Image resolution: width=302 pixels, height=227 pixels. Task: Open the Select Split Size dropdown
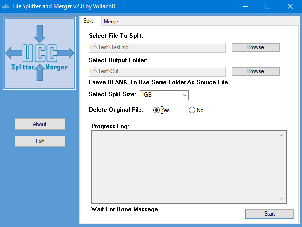click(164, 95)
